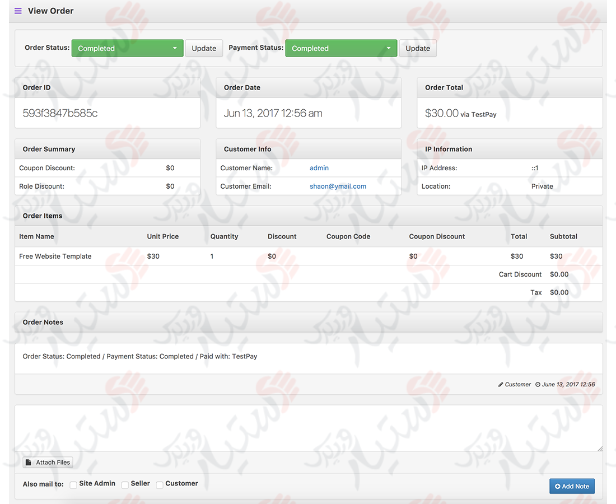616x504 pixels.
Task: Click Update next to Payment Status
Action: click(x=418, y=48)
